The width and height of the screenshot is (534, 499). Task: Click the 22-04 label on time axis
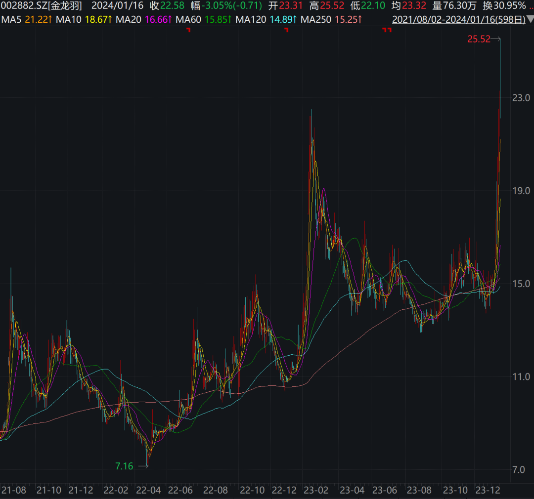point(148,490)
